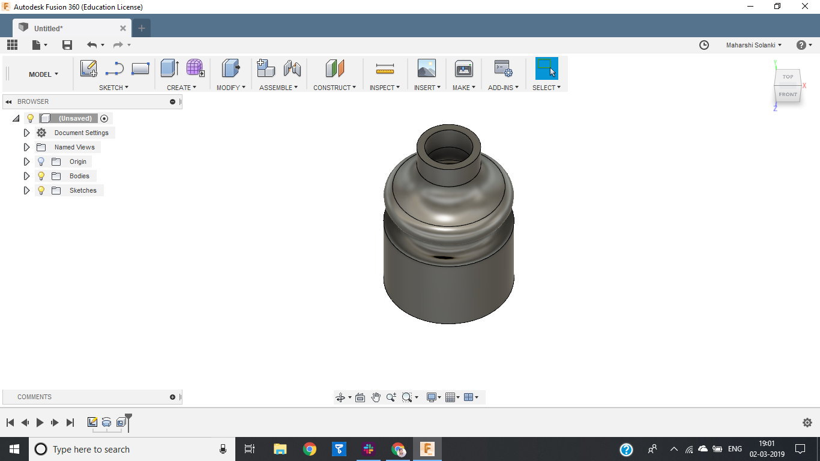
Task: Toggle visibility lightbulb for Bodies folder
Action: (x=41, y=176)
